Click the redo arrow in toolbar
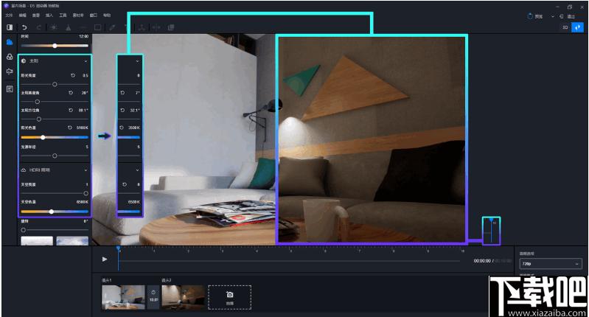The height and width of the screenshot is (317, 589). pyautogui.click(x=38, y=27)
